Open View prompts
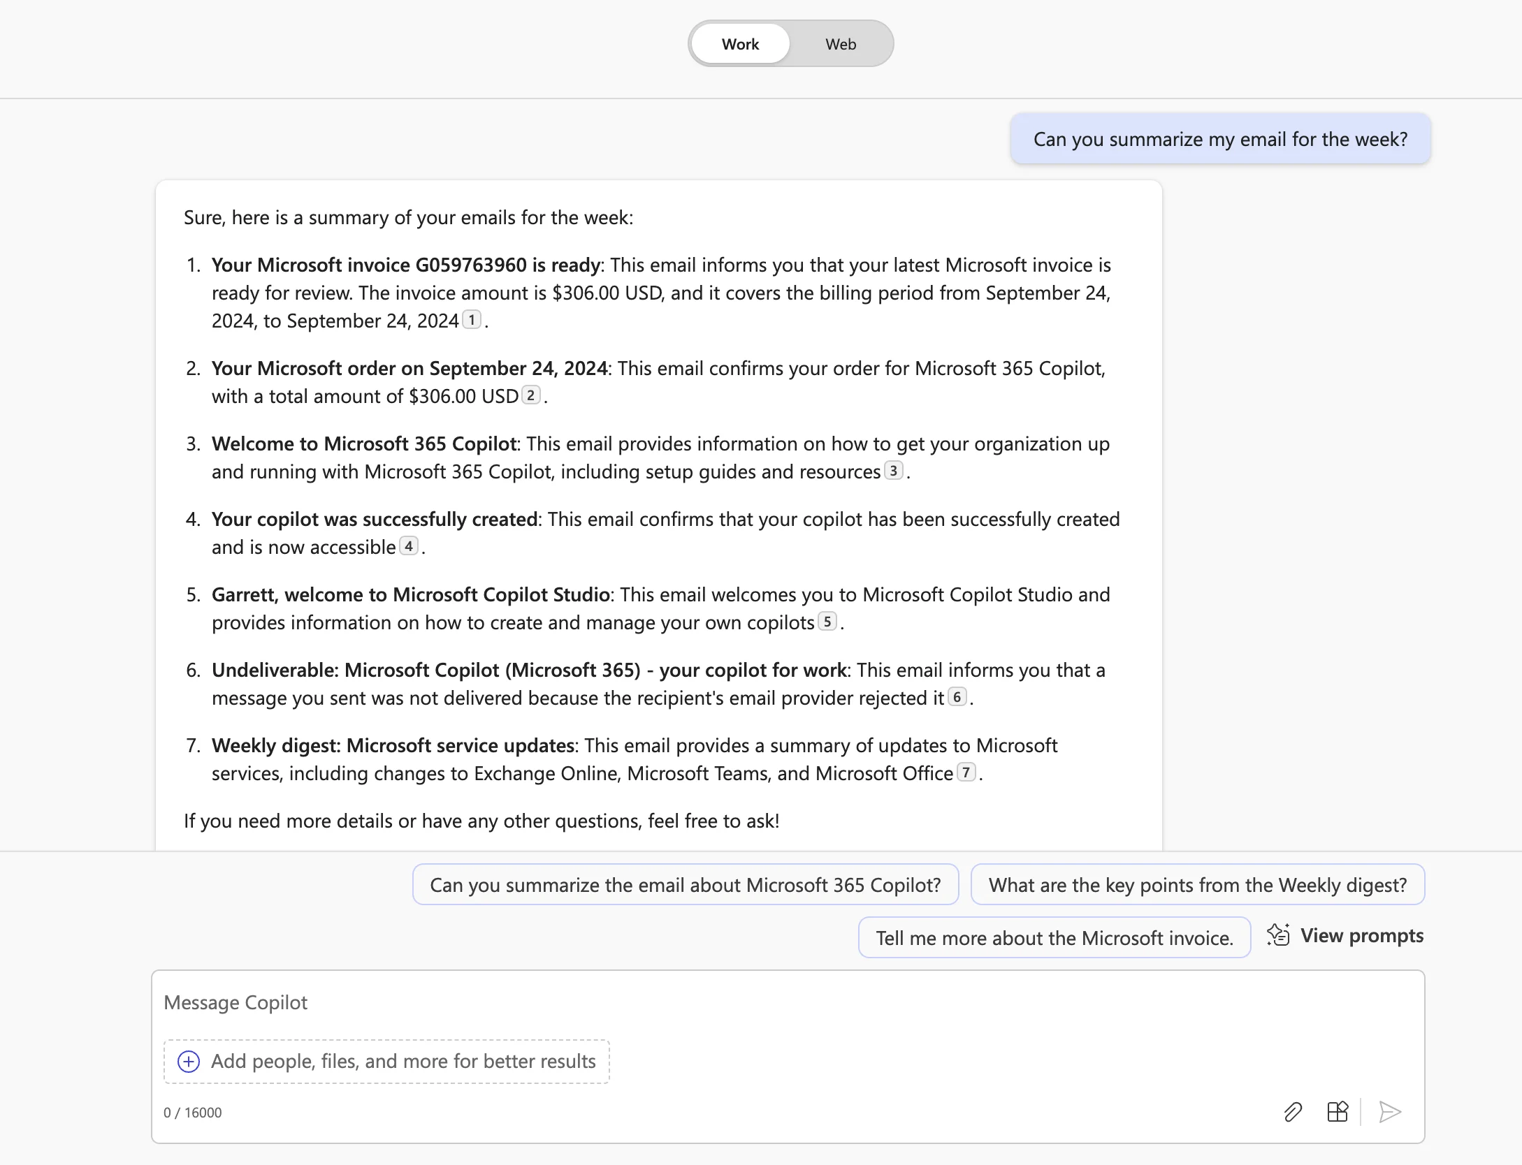Image resolution: width=1522 pixels, height=1165 pixels. (x=1361, y=936)
